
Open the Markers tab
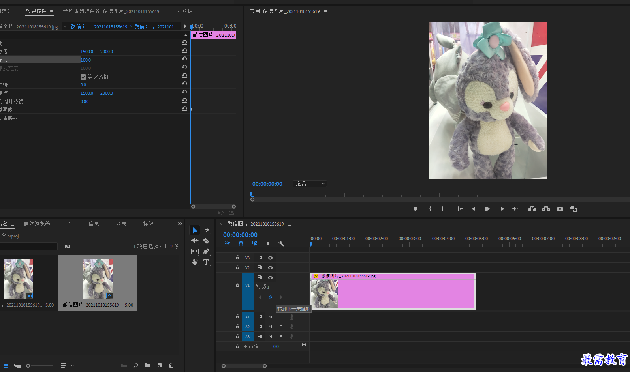click(149, 224)
